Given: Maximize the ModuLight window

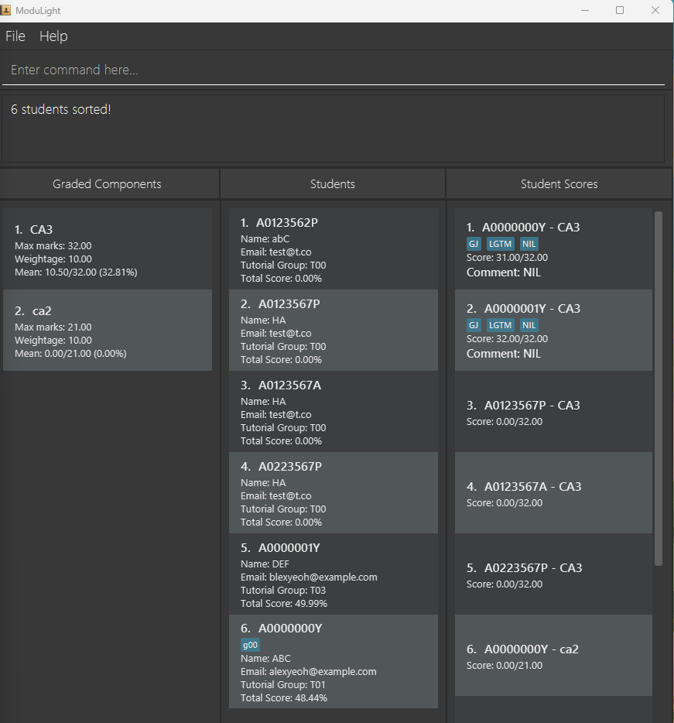Looking at the screenshot, I should pos(620,10).
